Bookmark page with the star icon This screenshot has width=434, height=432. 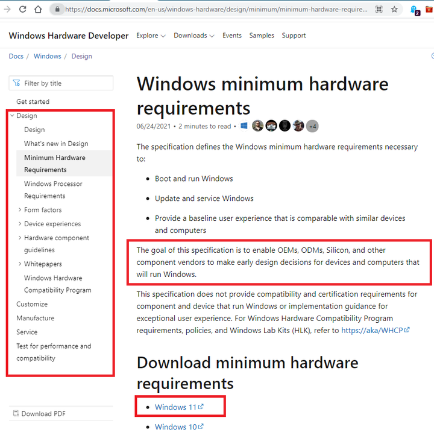pyautogui.click(x=394, y=10)
